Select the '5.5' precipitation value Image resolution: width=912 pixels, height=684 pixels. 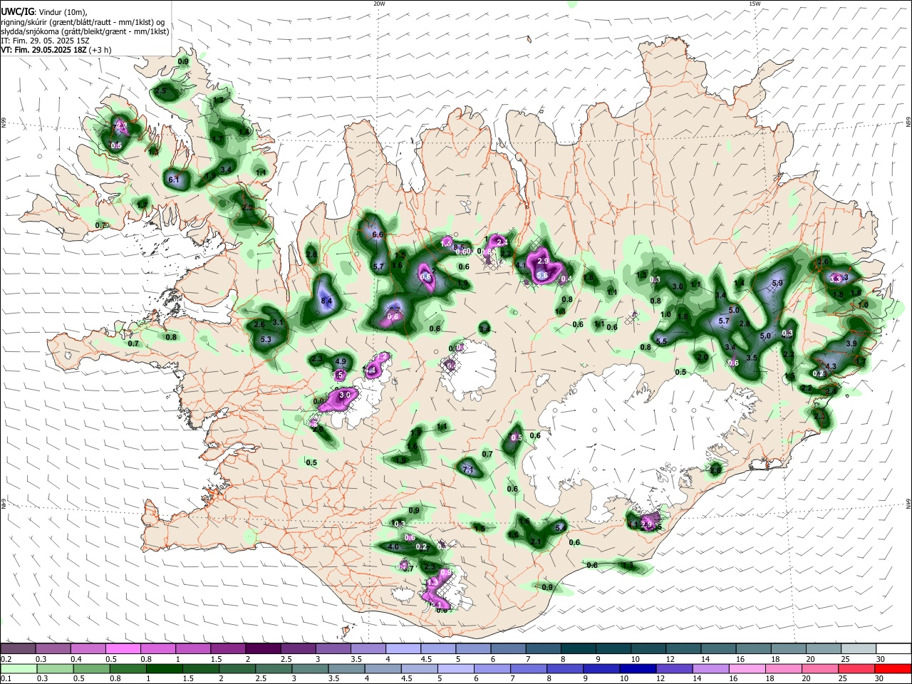click(x=661, y=342)
